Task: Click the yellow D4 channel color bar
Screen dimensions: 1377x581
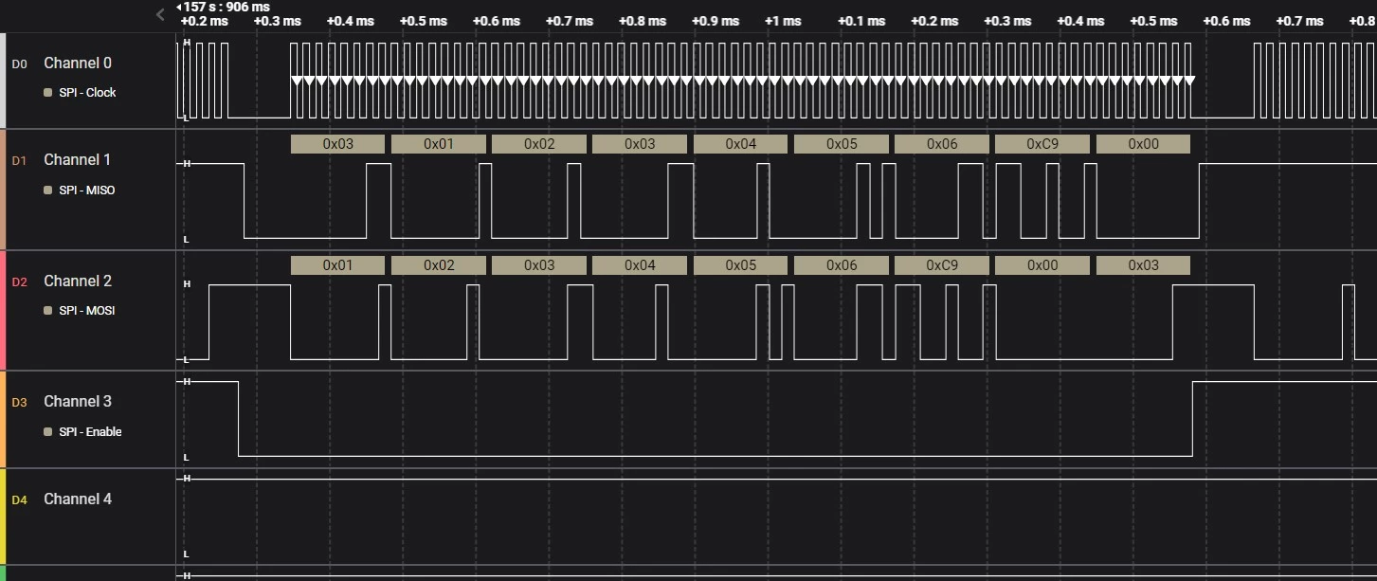Action: [3, 517]
